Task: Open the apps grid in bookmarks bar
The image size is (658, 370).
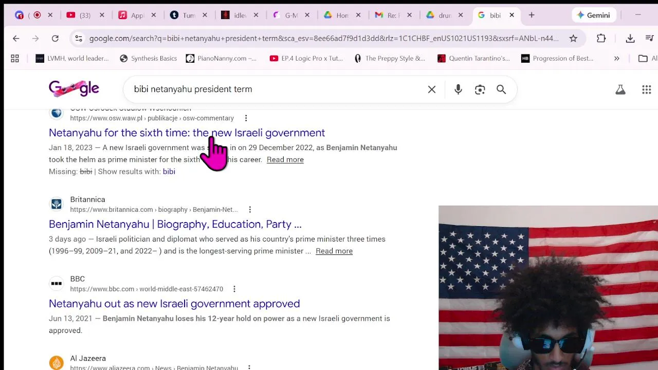Action: tap(15, 59)
